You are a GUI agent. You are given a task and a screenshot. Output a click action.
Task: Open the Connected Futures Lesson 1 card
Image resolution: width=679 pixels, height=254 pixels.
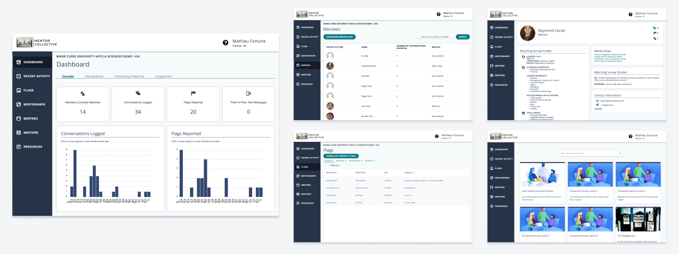590,183
